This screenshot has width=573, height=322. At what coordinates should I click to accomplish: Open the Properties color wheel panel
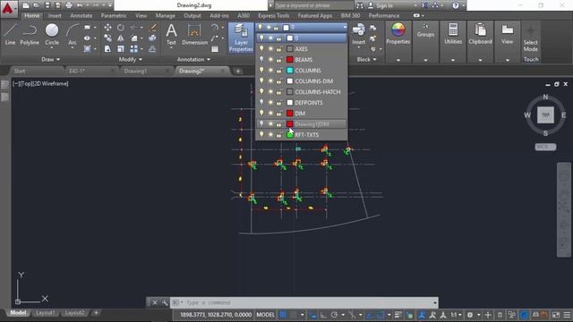[398, 34]
